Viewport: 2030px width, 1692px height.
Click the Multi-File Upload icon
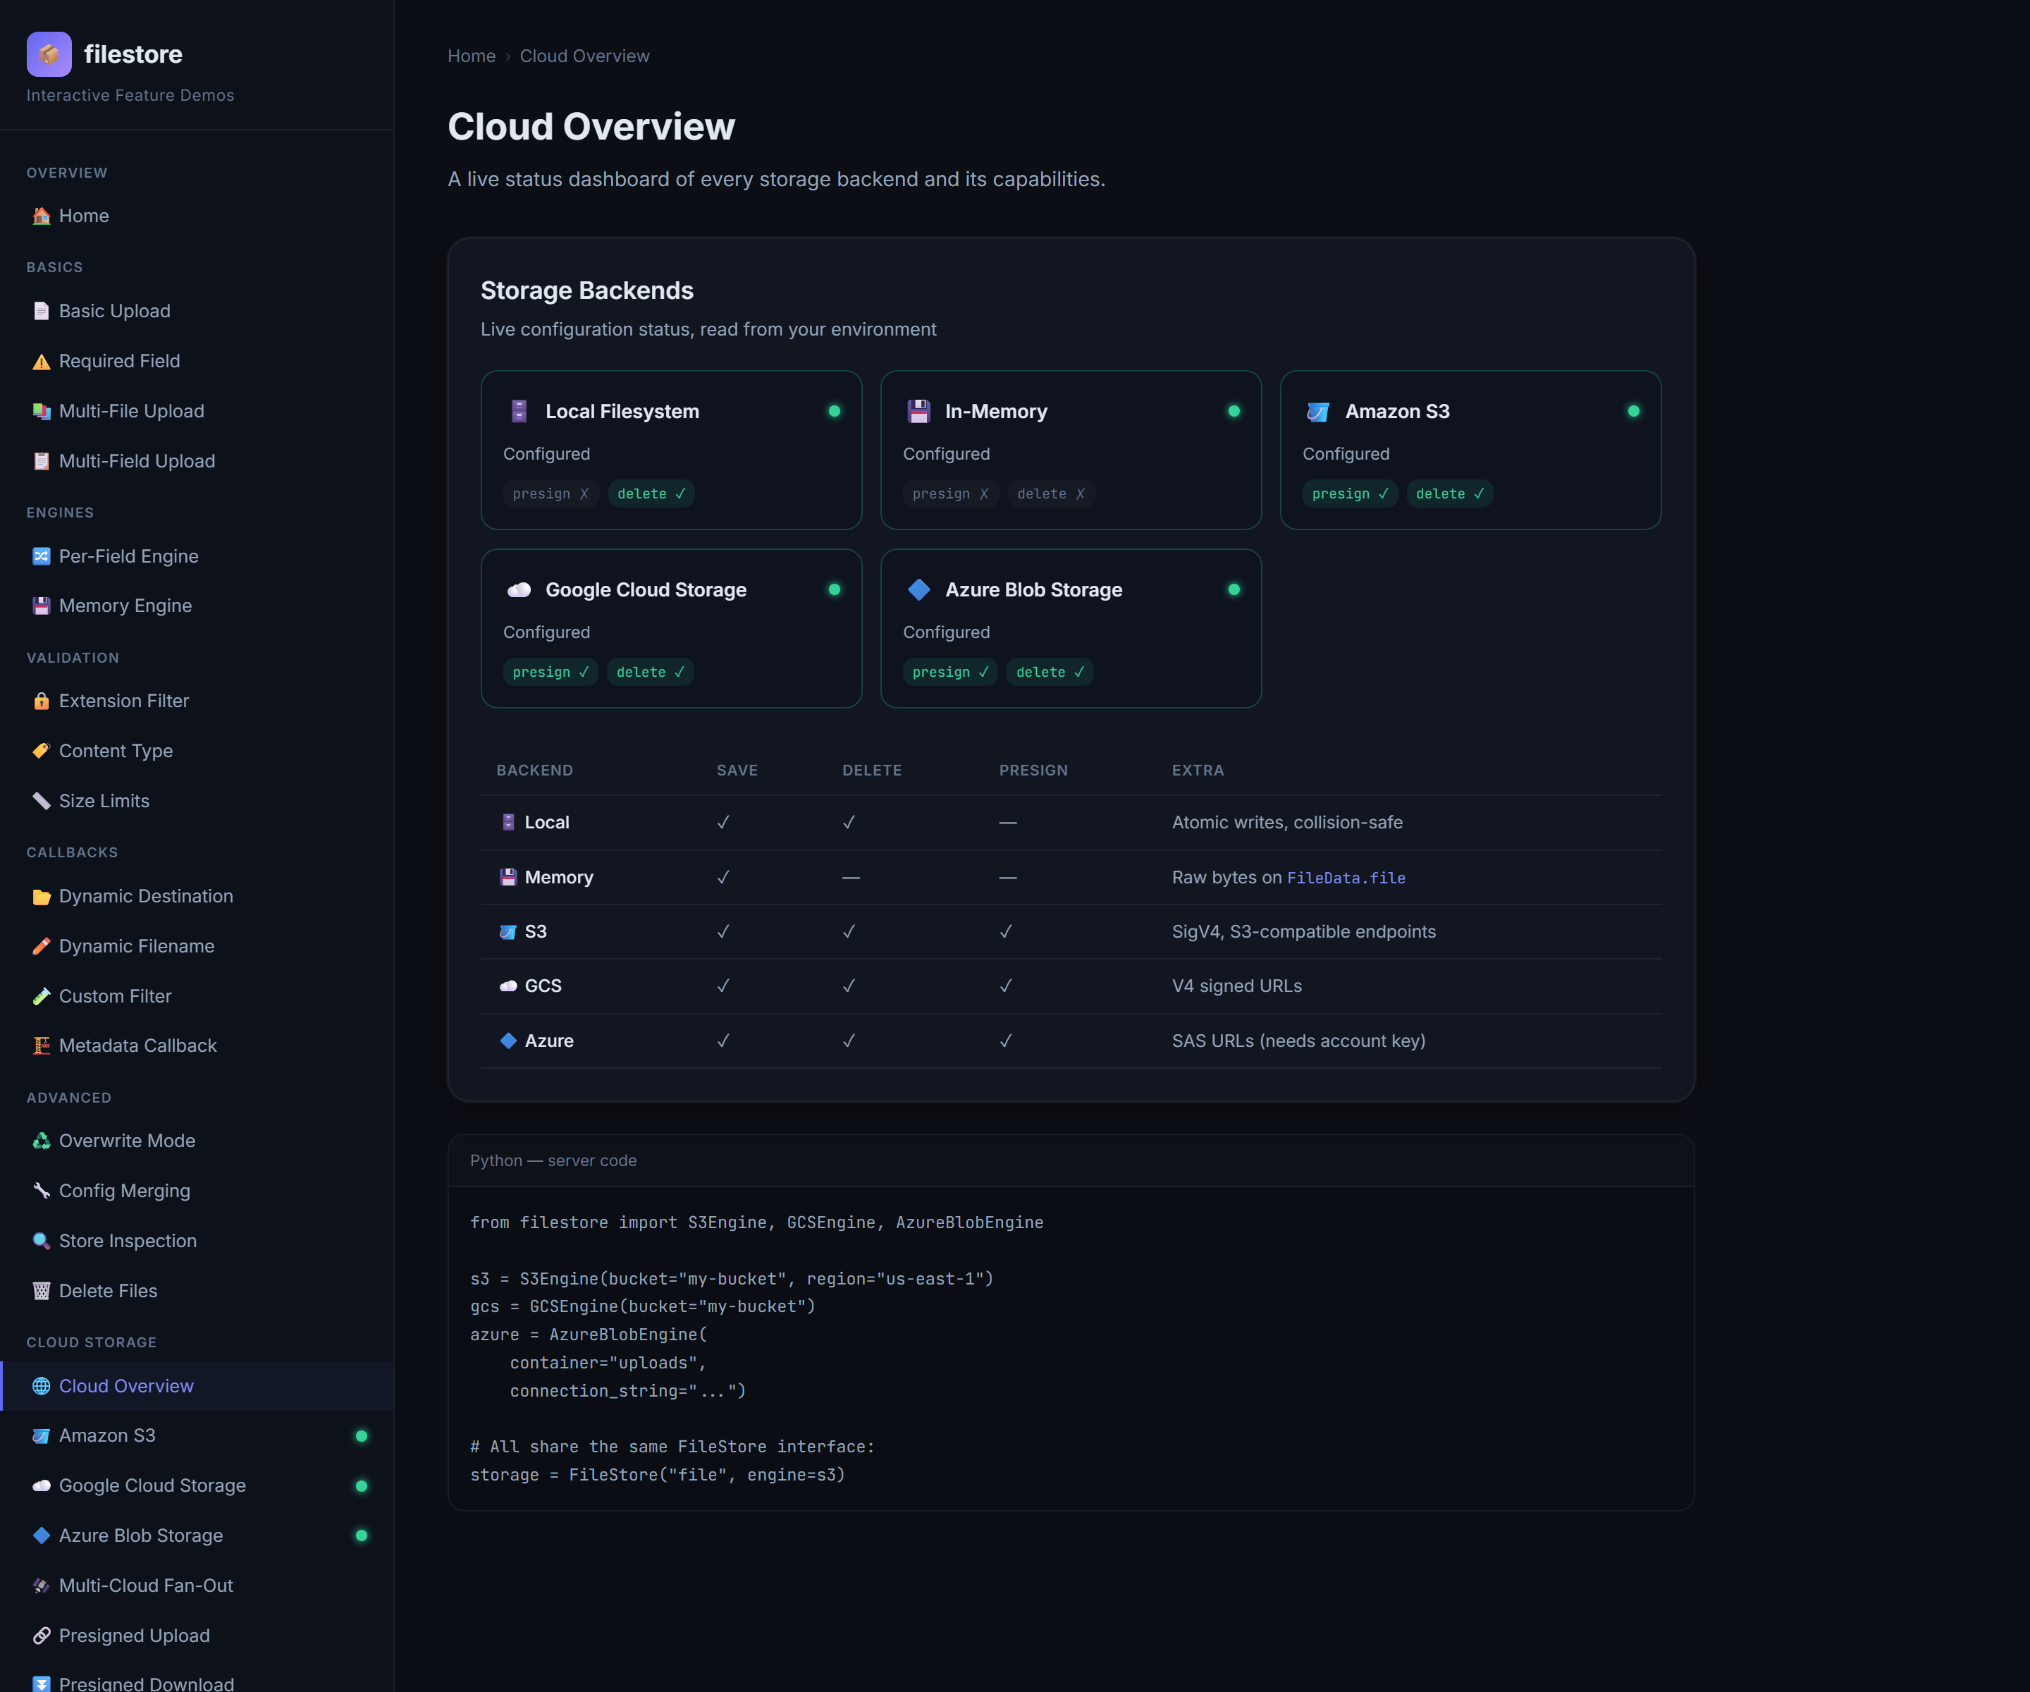coord(41,411)
